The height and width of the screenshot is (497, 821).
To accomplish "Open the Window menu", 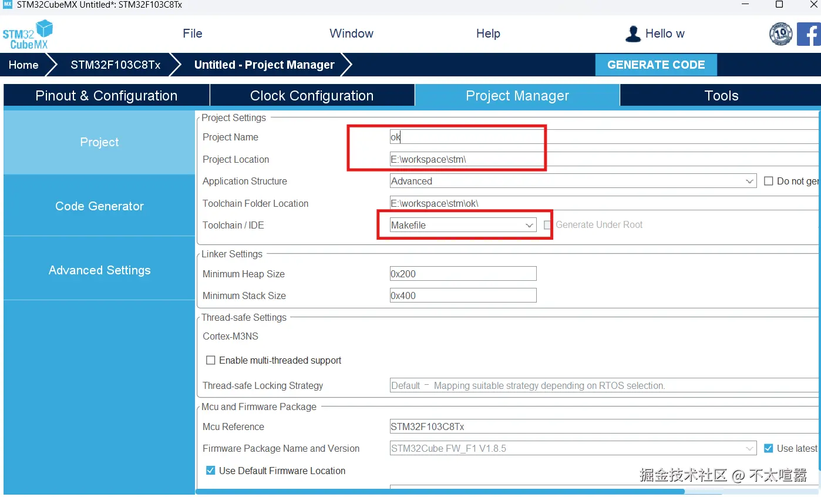I will click(351, 33).
